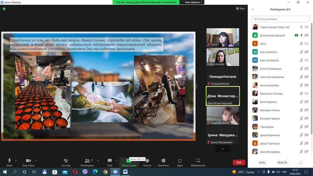This screenshot has height=176, width=313.
Task: Open the Reactions smiley icon
Action: (164, 161)
